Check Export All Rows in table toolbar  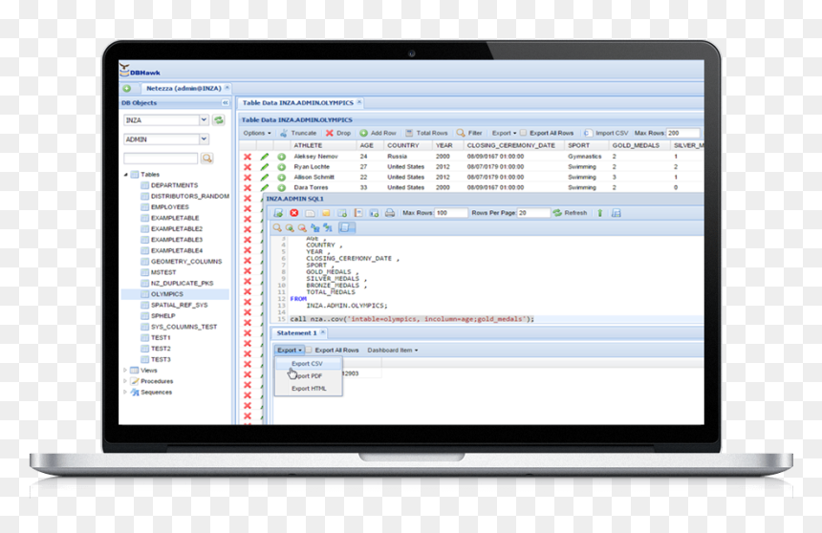(x=523, y=133)
